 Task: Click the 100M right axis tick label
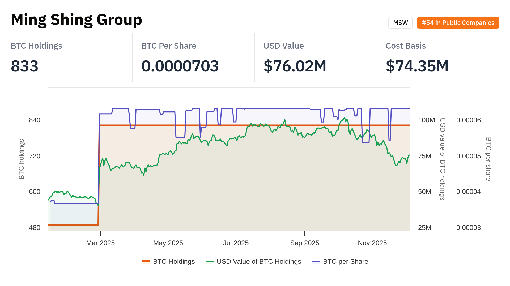(426, 120)
